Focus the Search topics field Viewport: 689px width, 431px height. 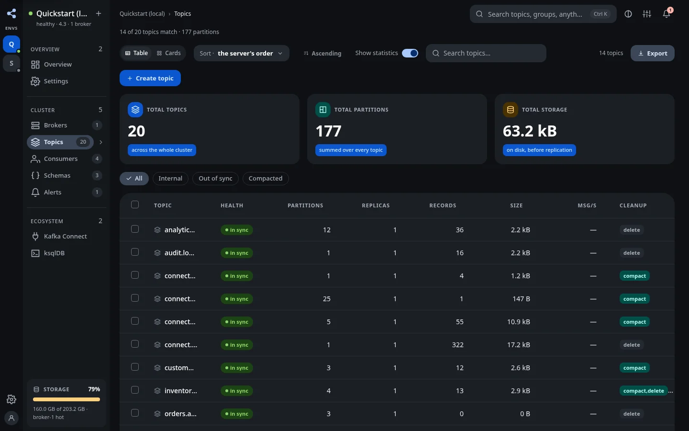(x=486, y=53)
